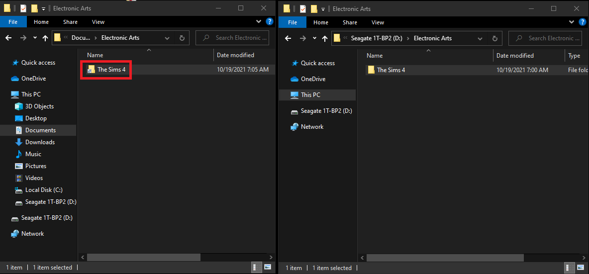Refresh the left window folder view
Viewport: 589px width, 274px height.
point(182,38)
